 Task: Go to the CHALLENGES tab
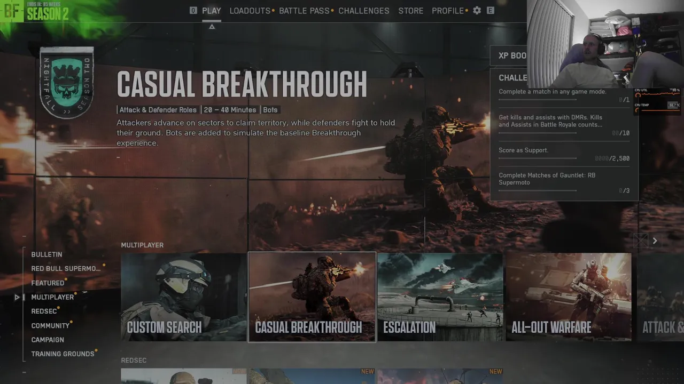364,11
